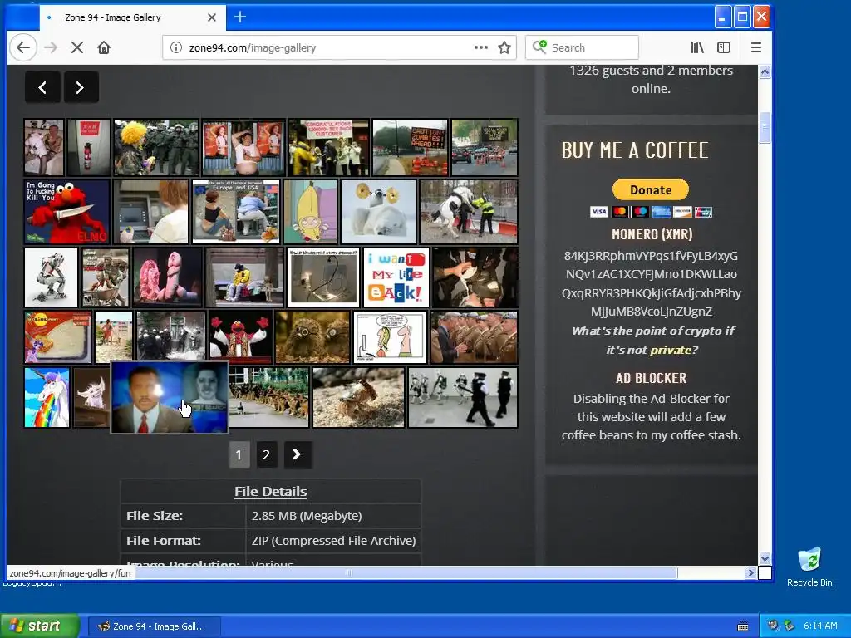Open the Europe and USA comparison thumbnail
The height and width of the screenshot is (638, 851).
tap(236, 212)
